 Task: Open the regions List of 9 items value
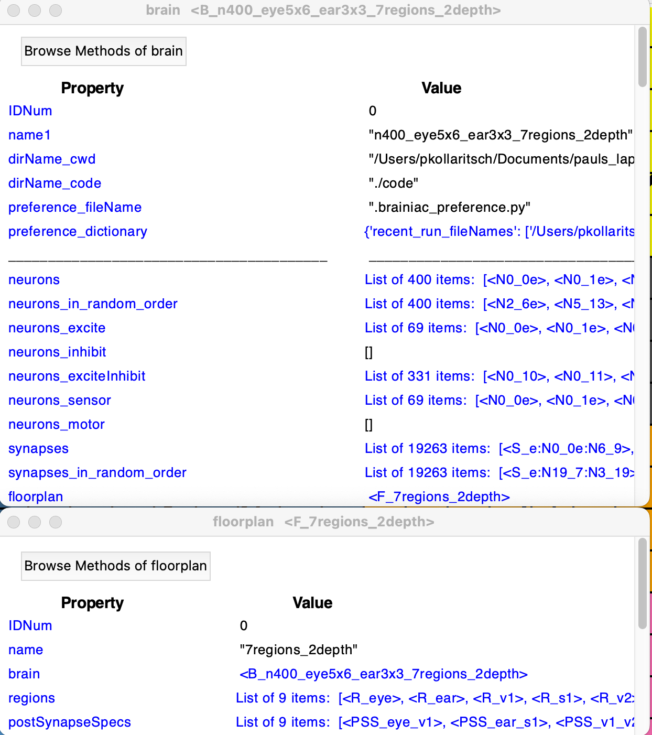tap(434, 698)
